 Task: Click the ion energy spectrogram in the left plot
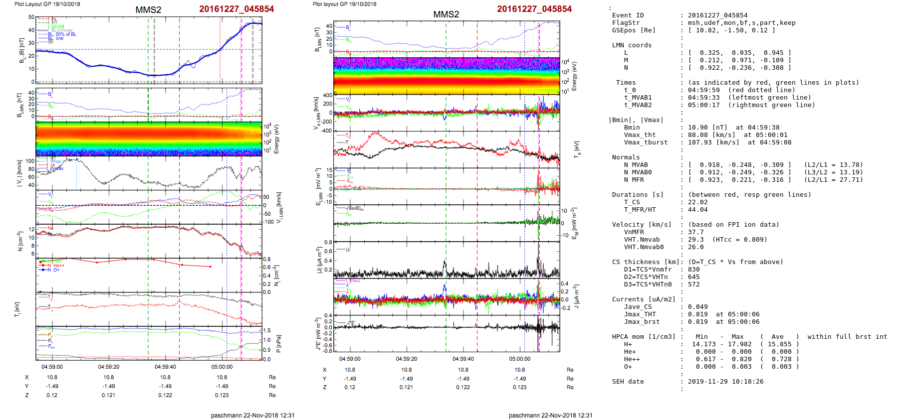[x=149, y=139]
